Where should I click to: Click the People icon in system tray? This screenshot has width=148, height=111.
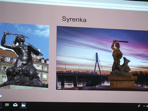tap(139, 106)
